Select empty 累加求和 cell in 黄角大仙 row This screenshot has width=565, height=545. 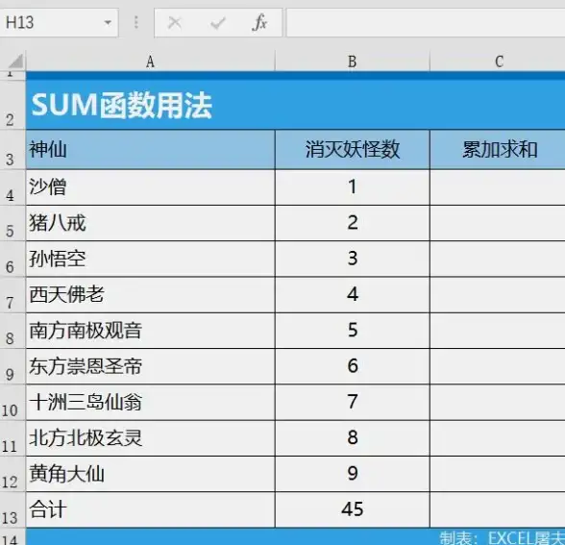[498, 474]
